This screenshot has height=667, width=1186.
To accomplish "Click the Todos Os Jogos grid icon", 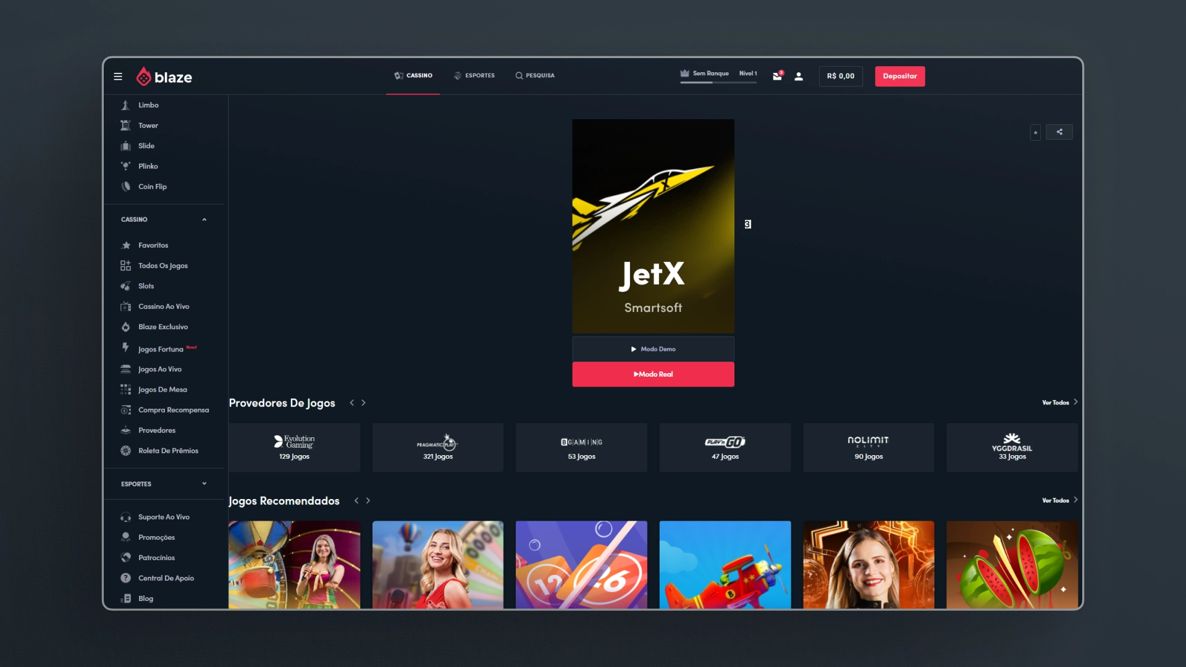I will (125, 266).
